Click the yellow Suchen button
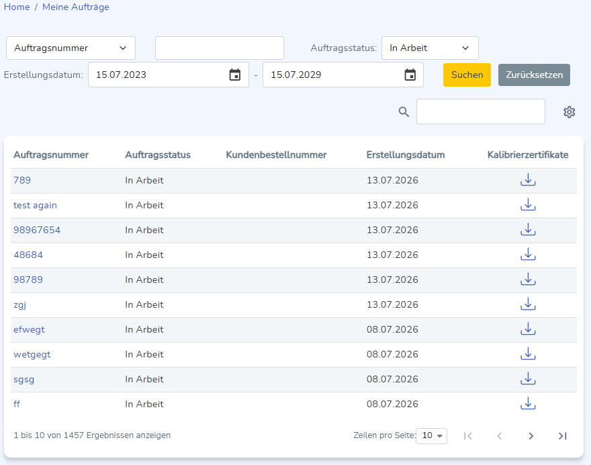591x465 pixels. coord(467,75)
